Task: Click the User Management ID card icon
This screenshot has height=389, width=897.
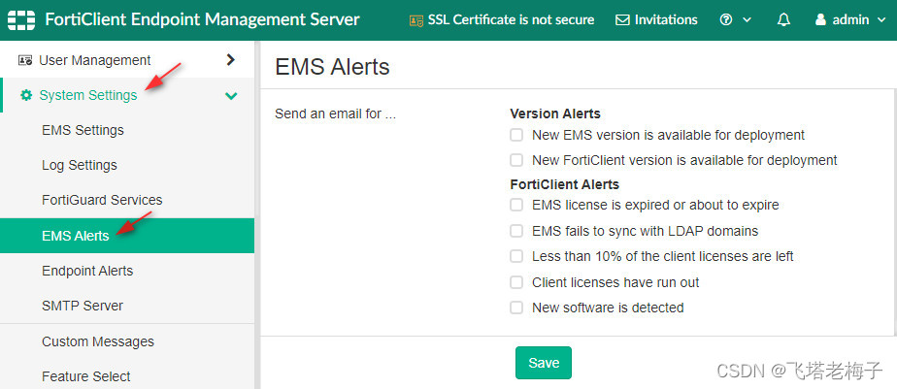Action: [x=25, y=59]
